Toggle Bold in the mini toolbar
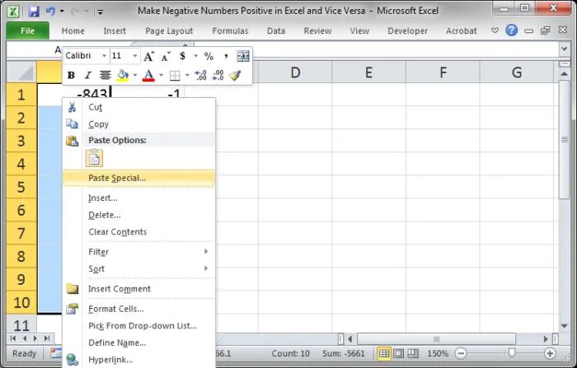The image size is (577, 368). (x=71, y=76)
